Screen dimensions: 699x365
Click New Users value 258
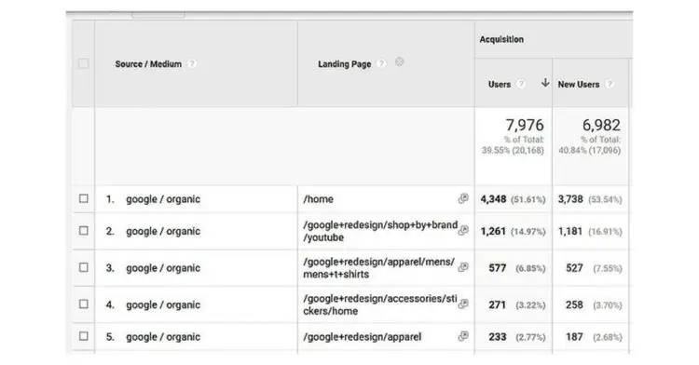point(574,304)
